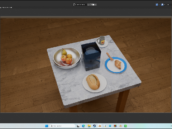Click the taskbar search box

point(62,126)
